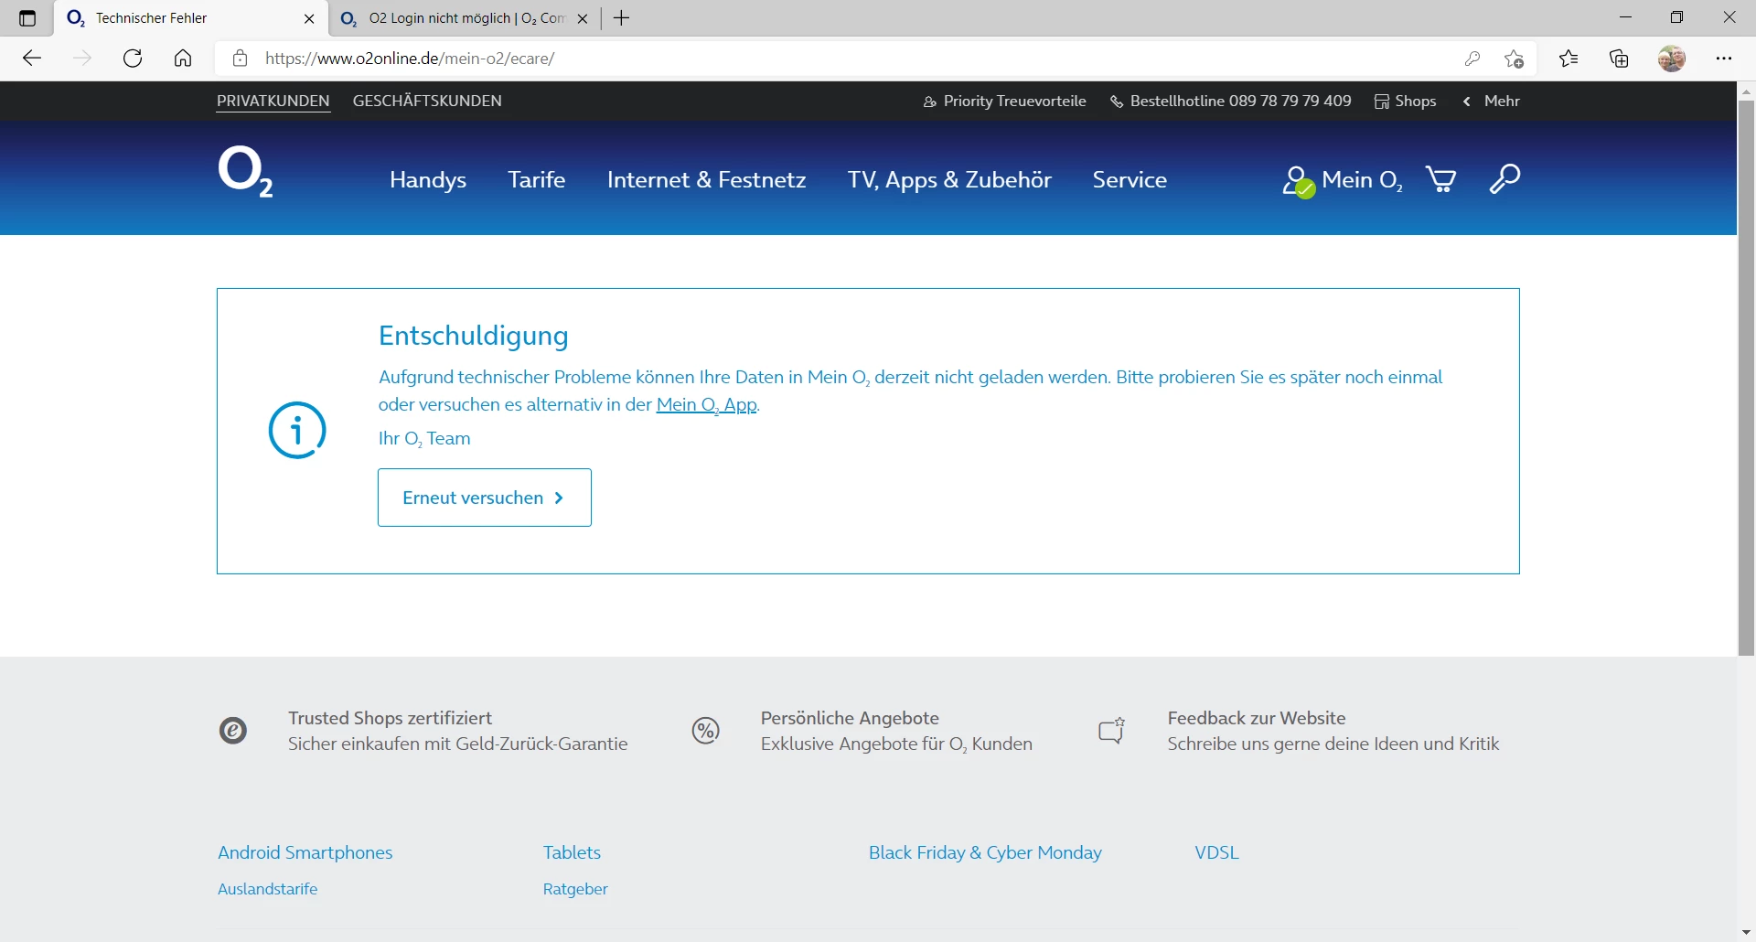
Task: Click the Entschuldigung heading
Action: [474, 336]
